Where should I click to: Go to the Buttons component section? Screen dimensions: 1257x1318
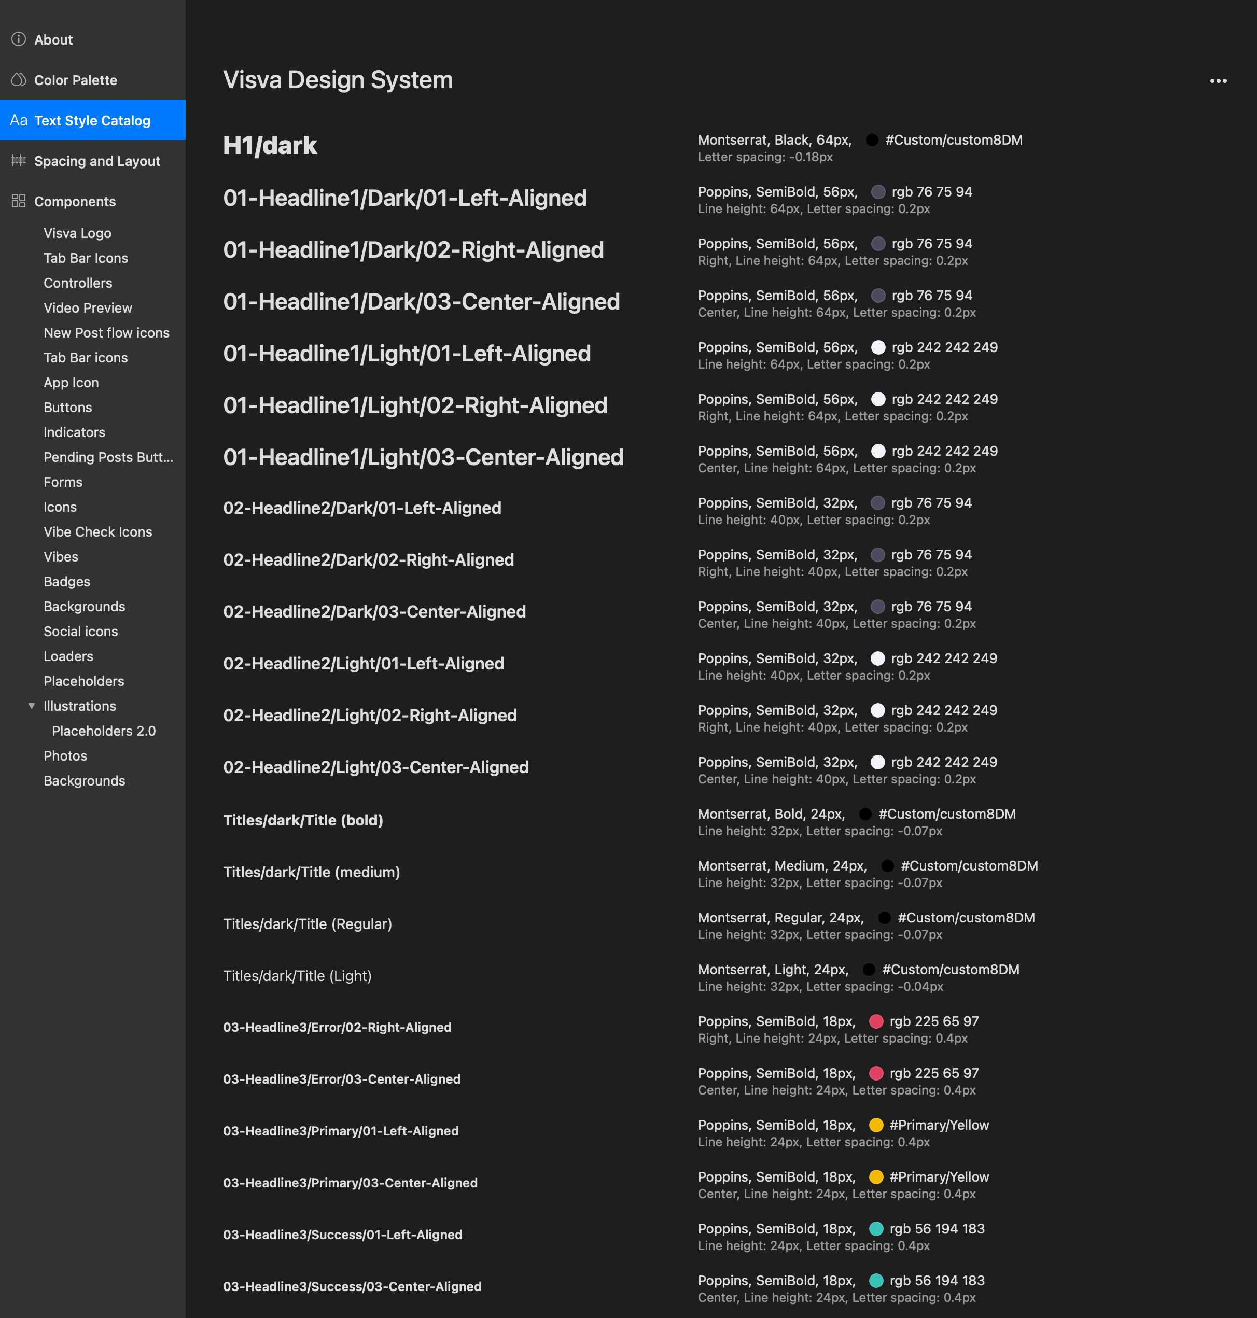(x=68, y=408)
